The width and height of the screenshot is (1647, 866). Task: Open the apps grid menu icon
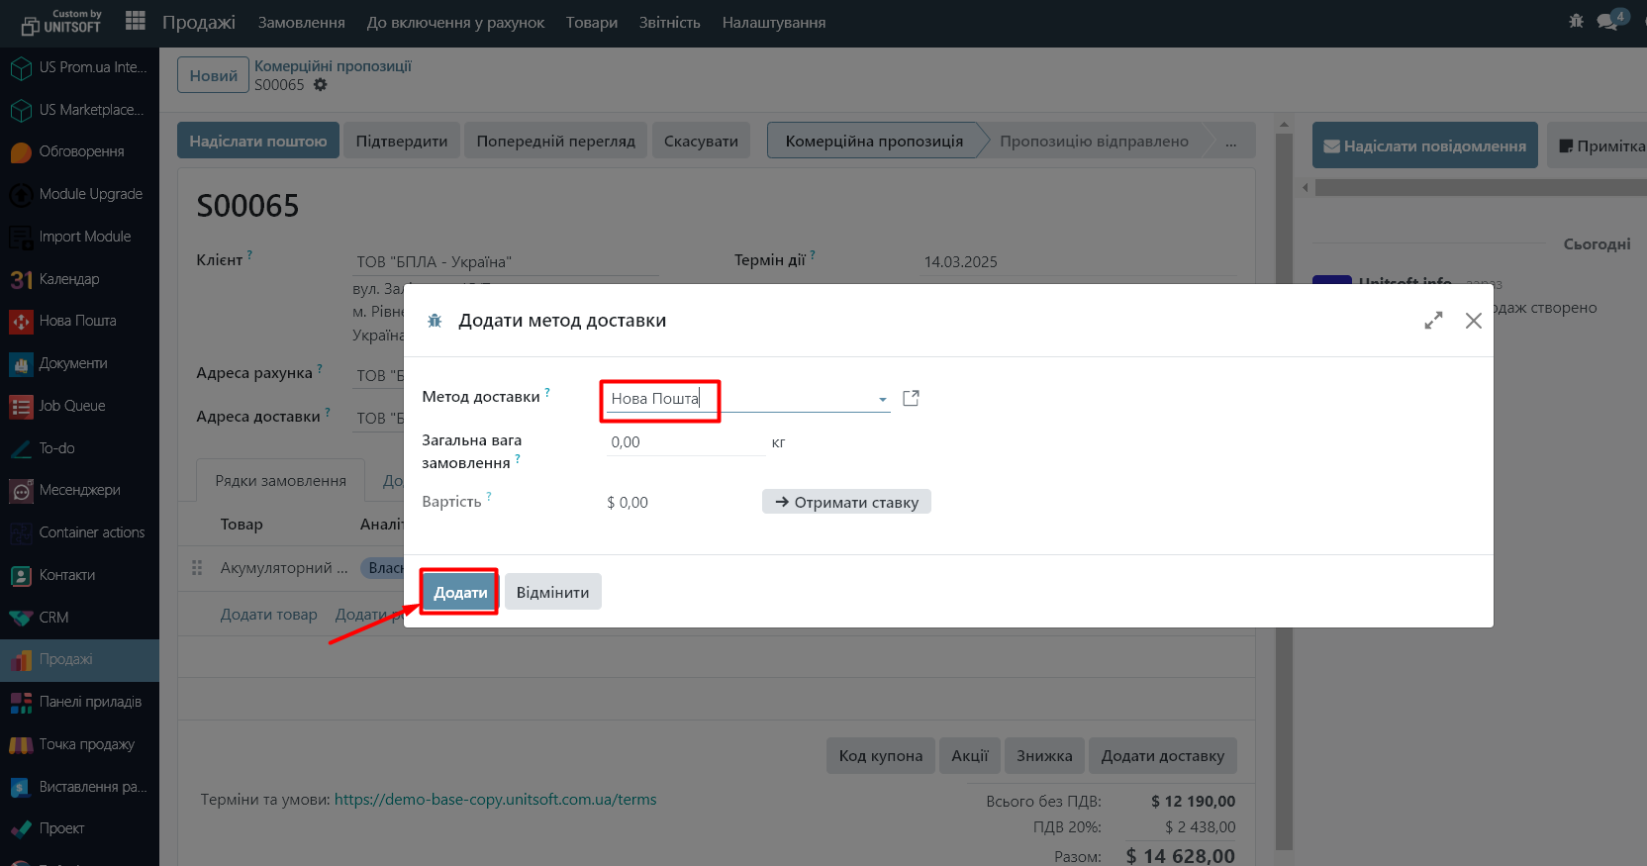[136, 21]
